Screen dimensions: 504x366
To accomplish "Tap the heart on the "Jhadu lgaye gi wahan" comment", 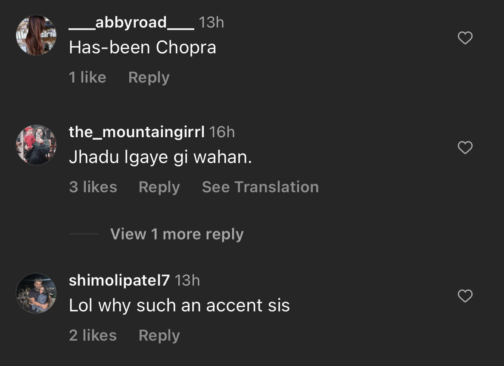I will 465,148.
